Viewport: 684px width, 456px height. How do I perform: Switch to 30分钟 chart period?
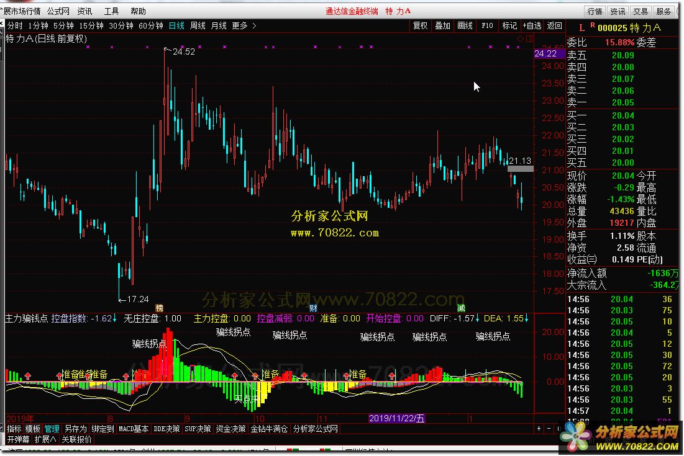point(121,25)
